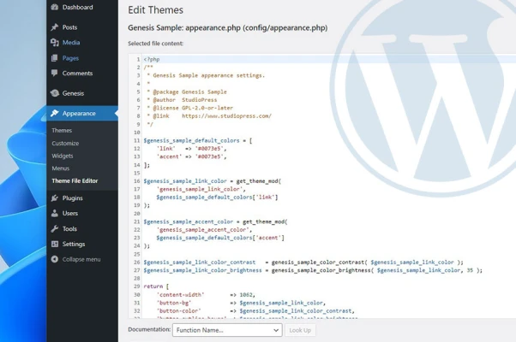Screen dimensions: 516x342
Task: Click the Plugins plug icon
Action: 55,198
